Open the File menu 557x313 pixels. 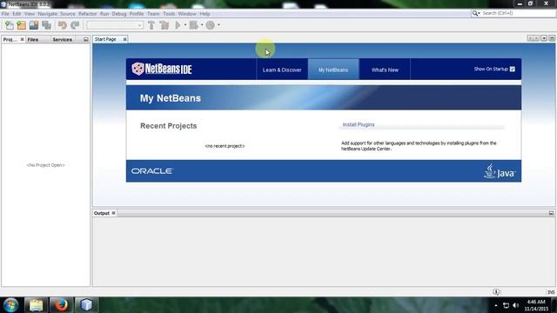pos(5,14)
